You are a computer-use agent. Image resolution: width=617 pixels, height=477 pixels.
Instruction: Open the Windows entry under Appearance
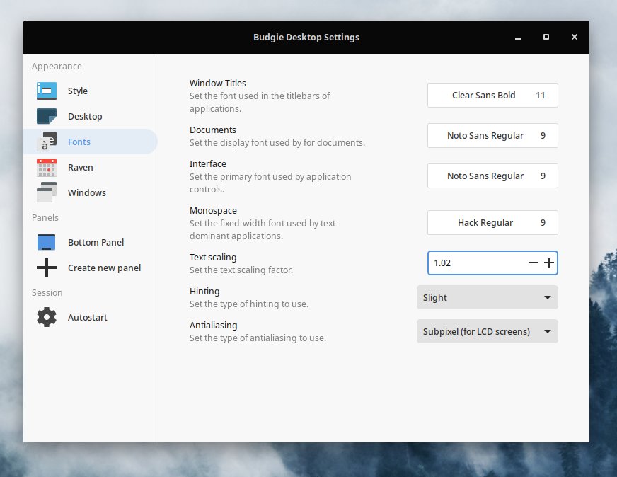(86, 192)
